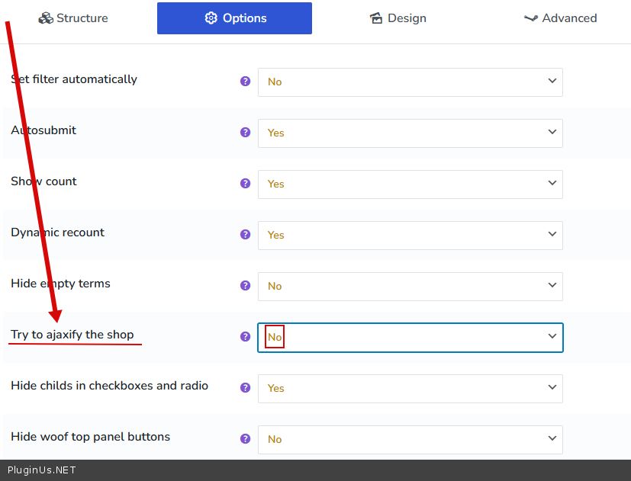Click help icon for Dynamic recount
The width and height of the screenshot is (631, 481).
point(245,234)
